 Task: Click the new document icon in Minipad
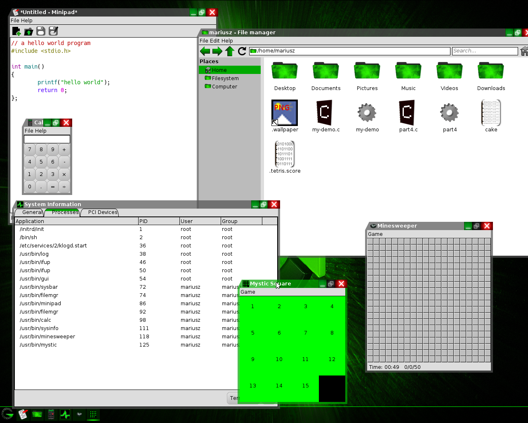coord(16,31)
